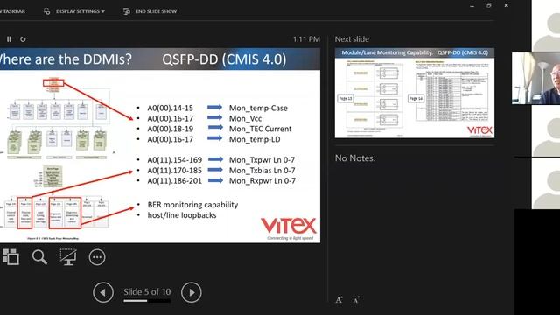Click the Mon_Txpwr Ln 0-7 text

(x=262, y=160)
